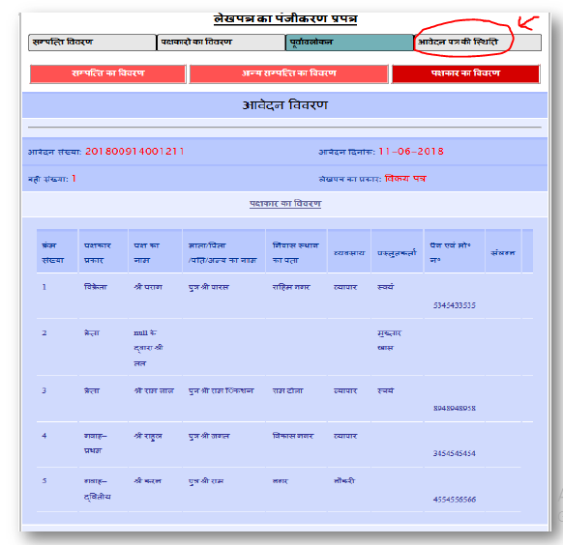Click the red सम्पत्ति का विवरण button
563x545 pixels.
pos(108,73)
